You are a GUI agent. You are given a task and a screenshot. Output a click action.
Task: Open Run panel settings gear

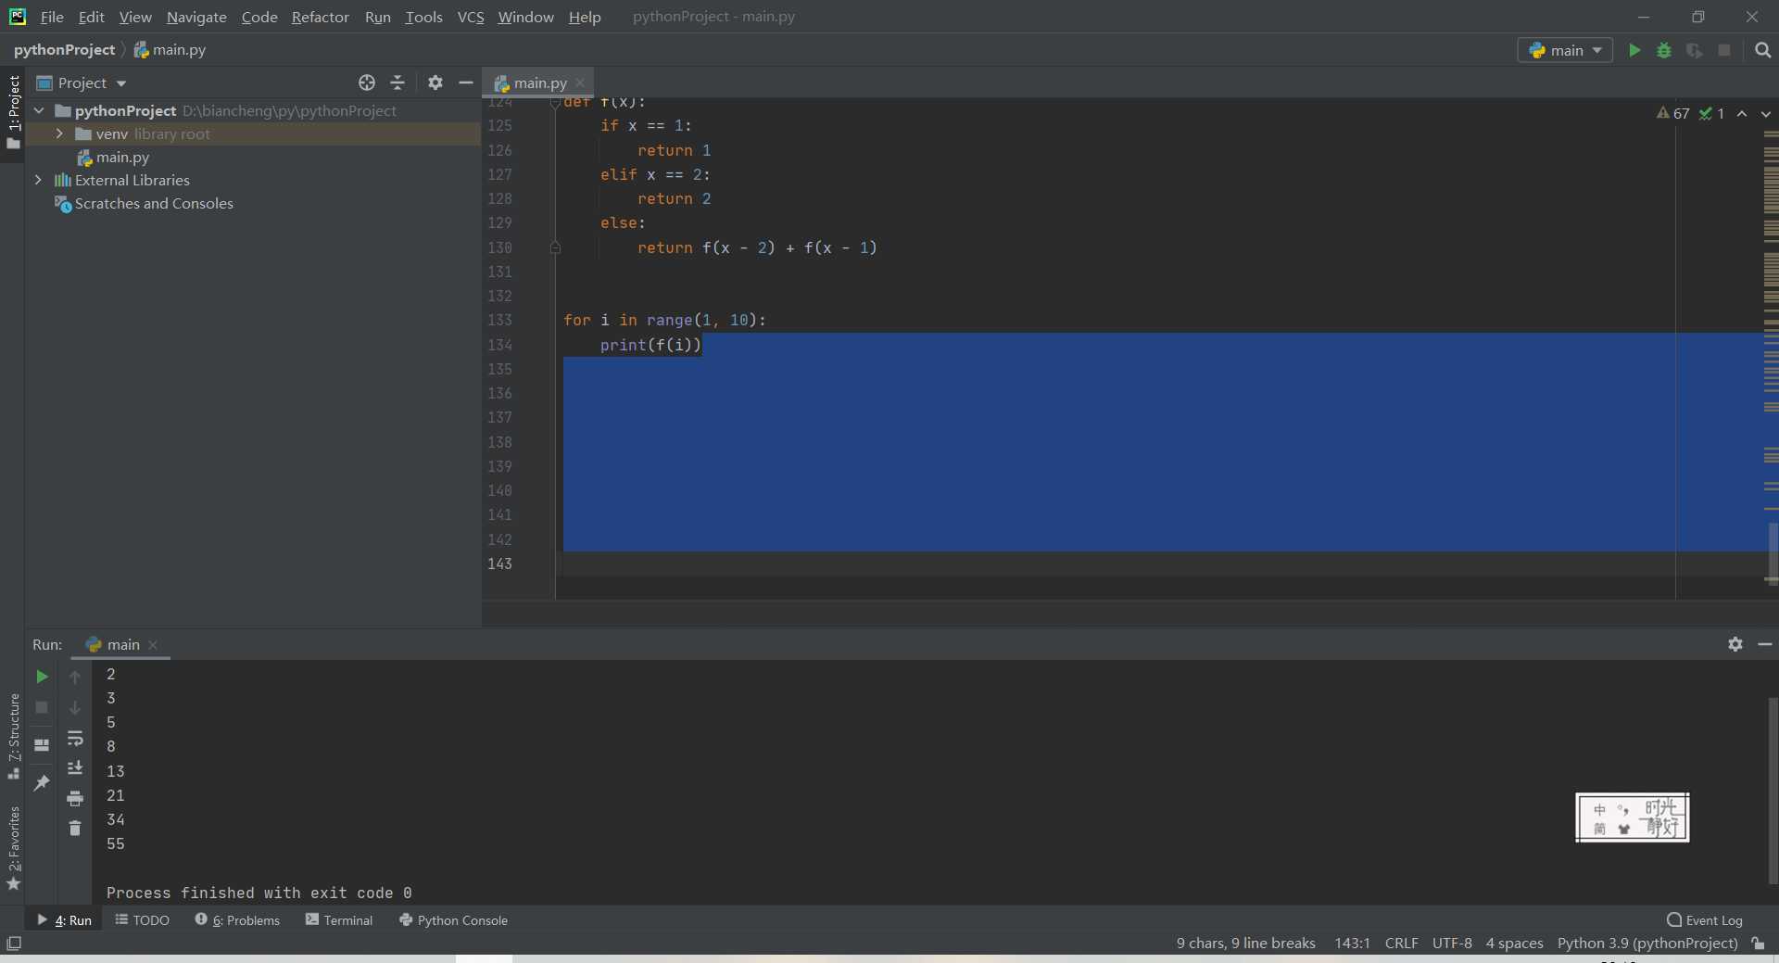pos(1735,644)
